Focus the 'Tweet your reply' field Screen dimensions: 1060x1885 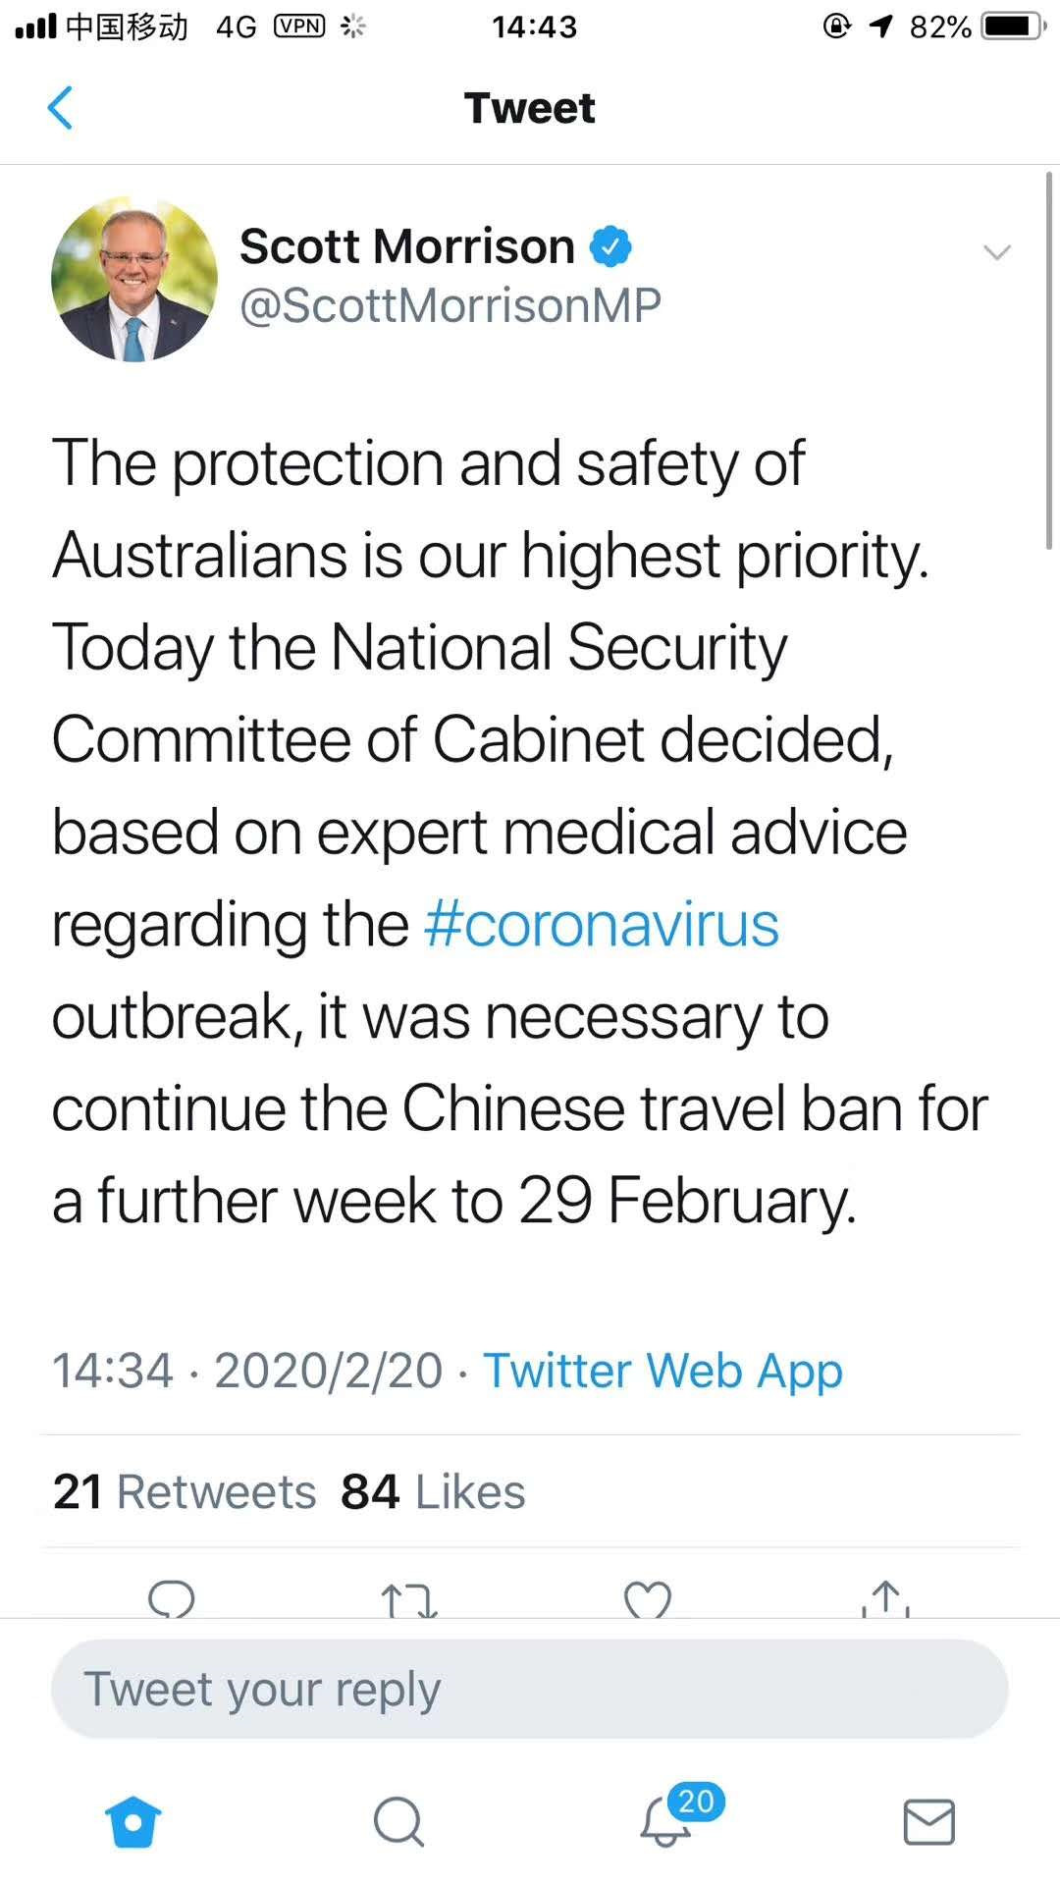pyautogui.click(x=530, y=1690)
